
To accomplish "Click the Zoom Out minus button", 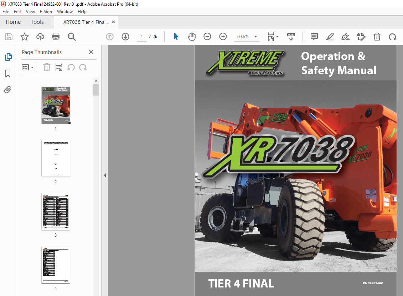I will coord(207,37).
